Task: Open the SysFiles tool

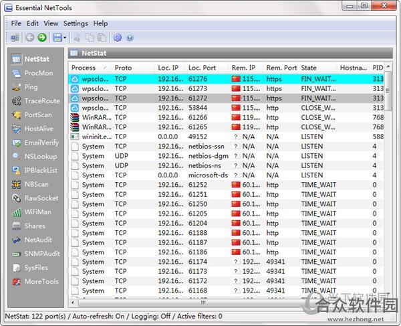Action: coord(30,268)
